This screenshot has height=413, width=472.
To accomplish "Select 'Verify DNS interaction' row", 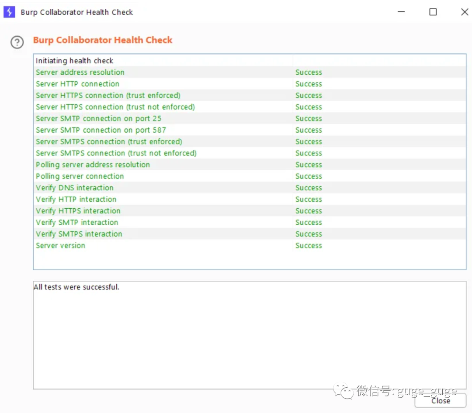I will pyautogui.click(x=250, y=188).
